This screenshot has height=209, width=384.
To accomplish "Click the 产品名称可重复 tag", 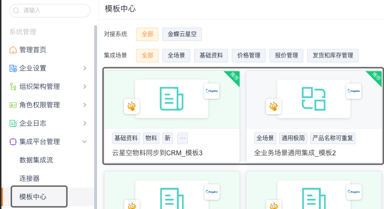I will (333, 138).
